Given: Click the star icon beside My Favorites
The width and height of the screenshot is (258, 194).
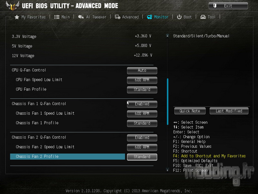Looking at the screenshot, I should [17, 17].
